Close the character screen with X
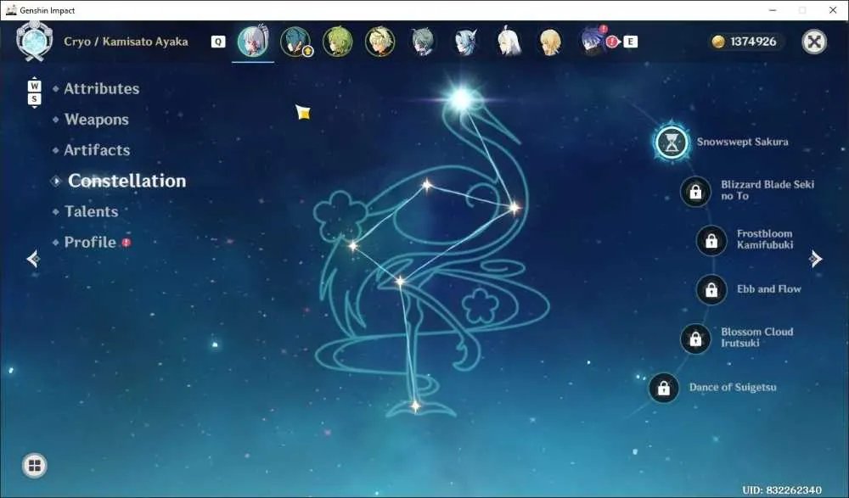Viewport: 849px width, 498px height. pyautogui.click(x=814, y=42)
